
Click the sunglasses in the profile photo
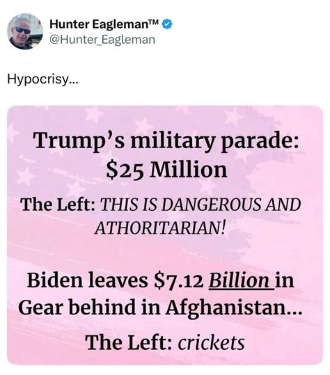[23, 30]
